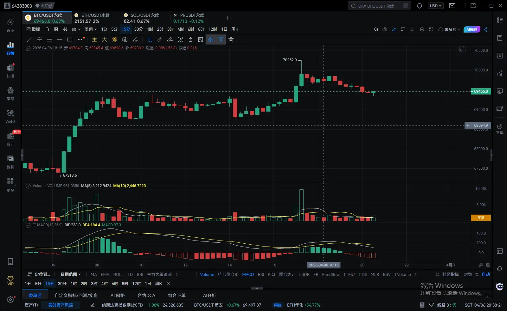Screen dimensions: 507x311
Task: Open the 策略 strategy section in sidebar
Action: click(x=10, y=94)
